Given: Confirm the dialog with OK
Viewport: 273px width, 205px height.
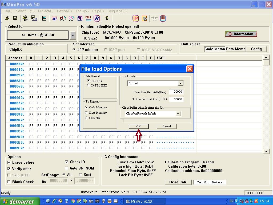Looking at the screenshot, I should tap(139, 126).
